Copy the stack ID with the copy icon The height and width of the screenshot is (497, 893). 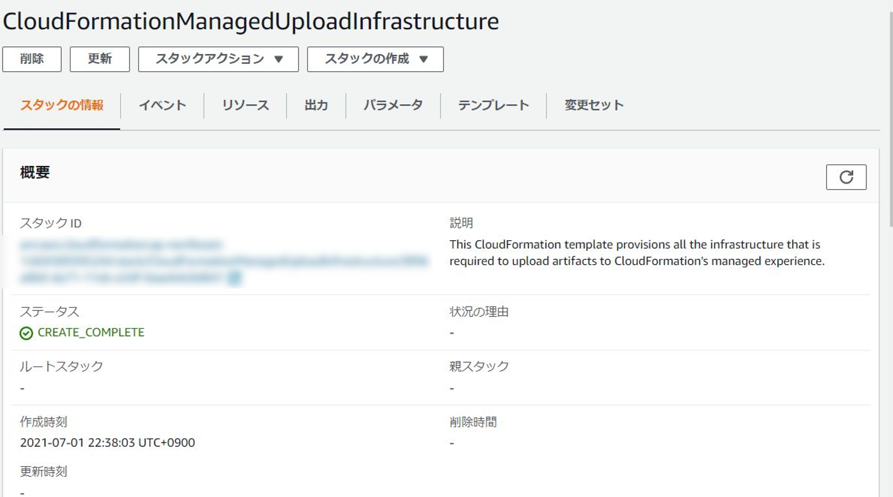point(234,278)
